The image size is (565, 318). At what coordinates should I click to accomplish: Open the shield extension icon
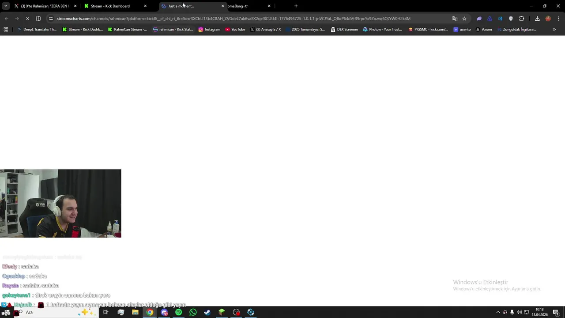coord(511,19)
